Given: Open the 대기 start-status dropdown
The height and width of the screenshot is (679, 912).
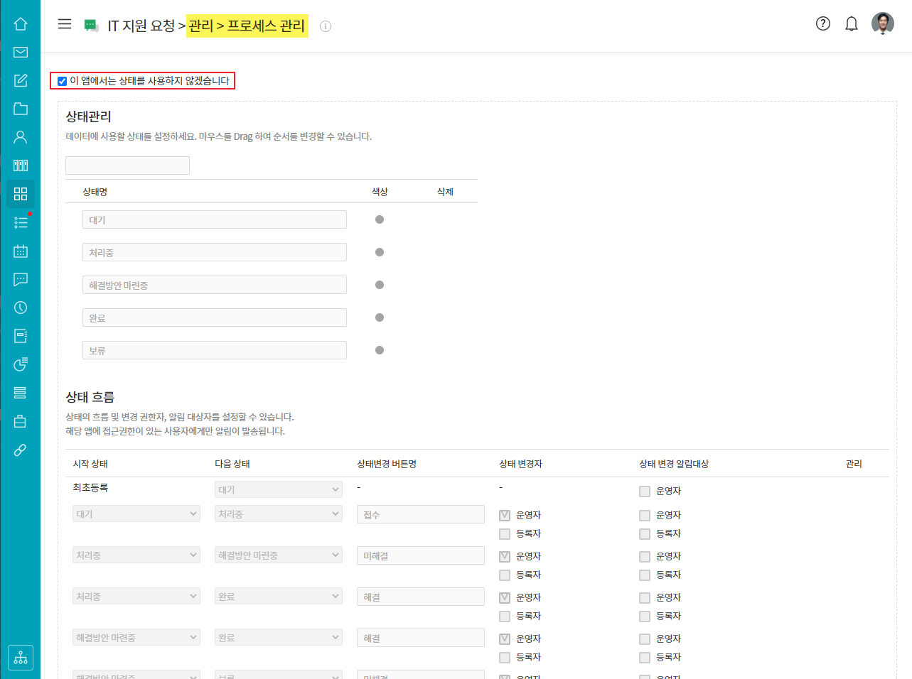Looking at the screenshot, I should click(136, 514).
